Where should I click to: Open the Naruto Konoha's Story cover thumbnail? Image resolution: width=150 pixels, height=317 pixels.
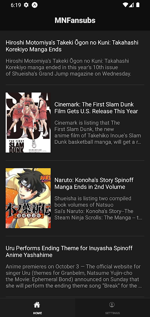(x=28, y=198)
